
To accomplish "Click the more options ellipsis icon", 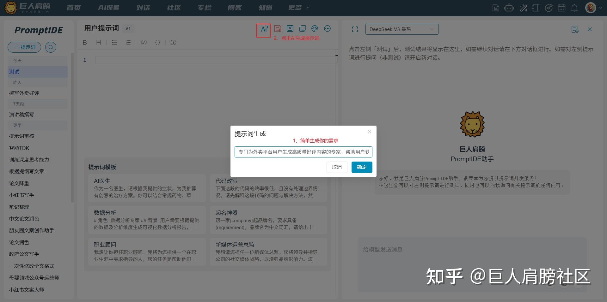I will (x=327, y=29).
